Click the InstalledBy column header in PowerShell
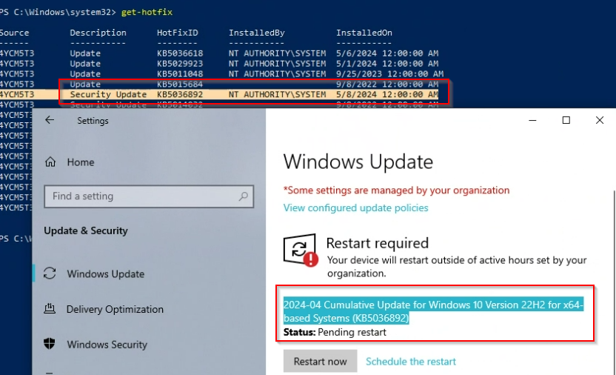This screenshot has height=375, width=616. click(257, 33)
